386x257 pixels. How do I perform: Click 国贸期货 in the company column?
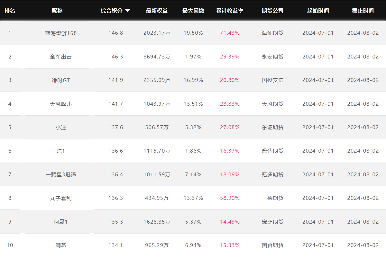[x=272, y=245]
